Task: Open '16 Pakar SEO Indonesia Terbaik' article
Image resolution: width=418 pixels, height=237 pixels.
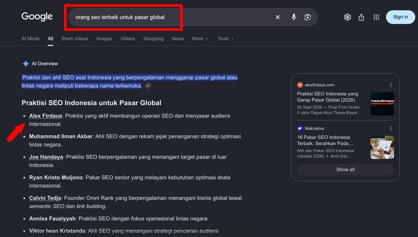Action: click(325, 140)
